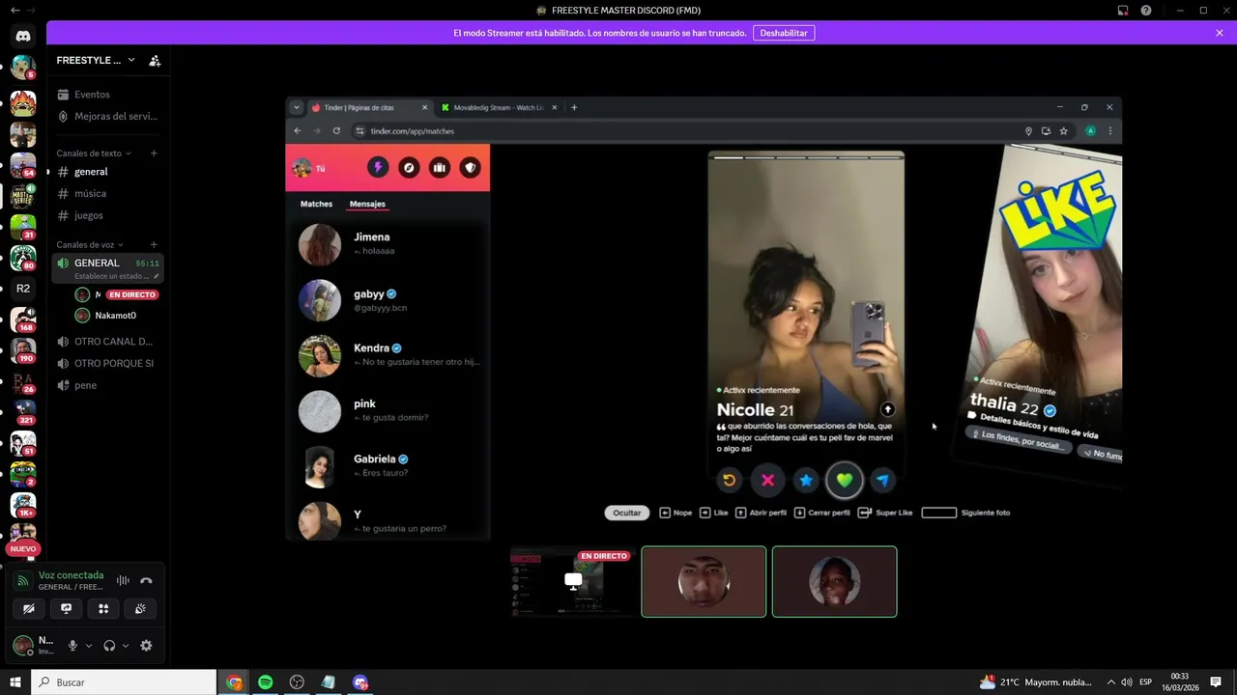Open the GENERAL voice channel

[x=107, y=268]
